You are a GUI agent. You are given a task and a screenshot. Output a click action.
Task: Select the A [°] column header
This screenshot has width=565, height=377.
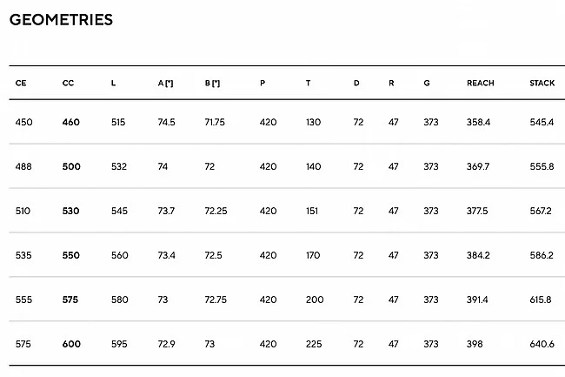[166, 83]
